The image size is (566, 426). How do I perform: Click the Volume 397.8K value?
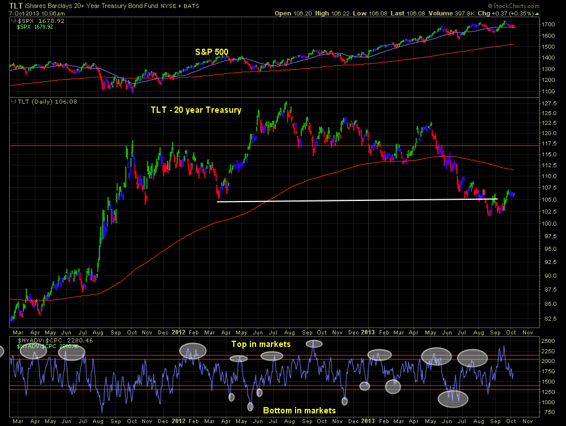point(452,13)
